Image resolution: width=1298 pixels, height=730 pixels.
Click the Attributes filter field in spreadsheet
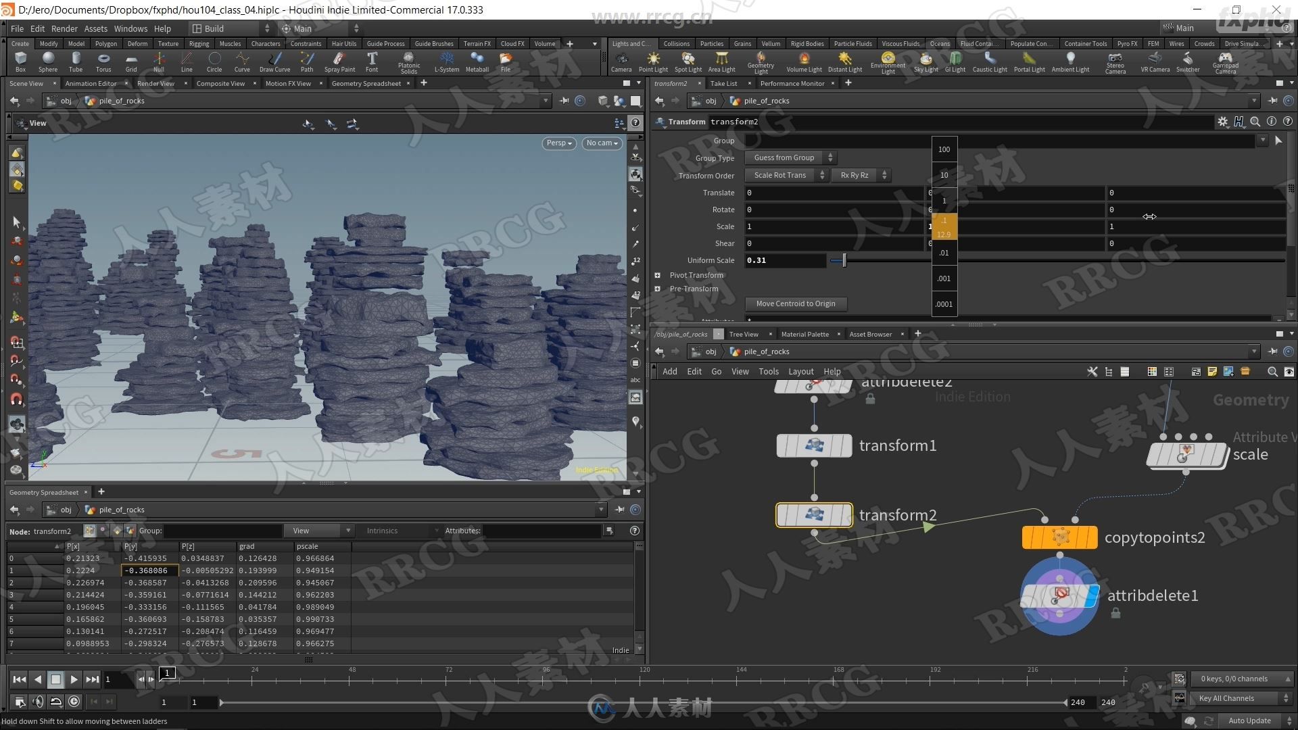[541, 531]
